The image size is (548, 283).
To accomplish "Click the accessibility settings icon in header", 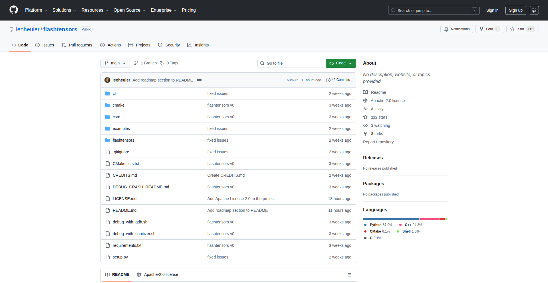I will coord(534,10).
